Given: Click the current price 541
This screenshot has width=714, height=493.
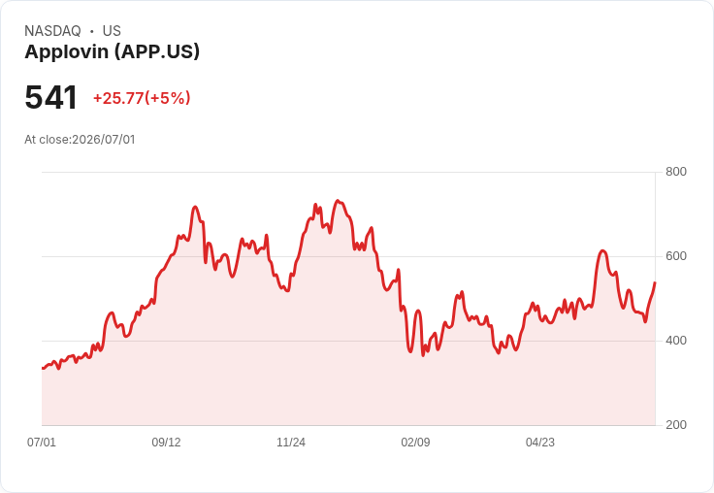Looking at the screenshot, I should click(x=51, y=97).
